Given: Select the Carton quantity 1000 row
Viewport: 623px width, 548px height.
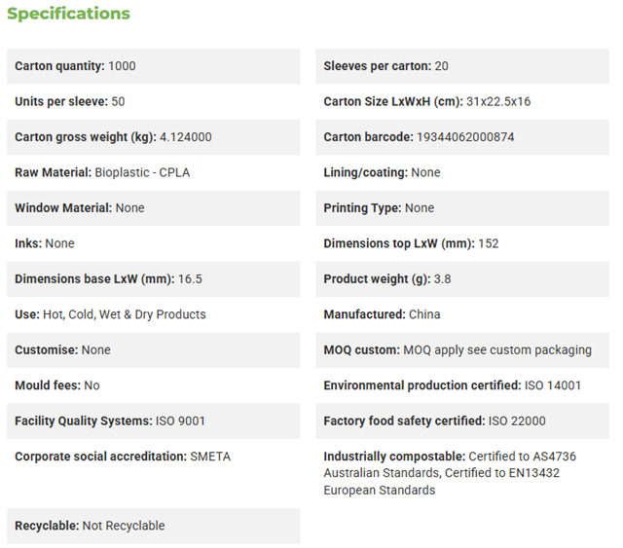Looking at the screenshot, I should point(154,66).
